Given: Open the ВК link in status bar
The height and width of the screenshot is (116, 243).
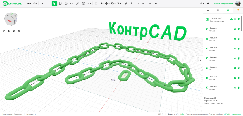Looking at the screenshot, I should tap(230, 114).
